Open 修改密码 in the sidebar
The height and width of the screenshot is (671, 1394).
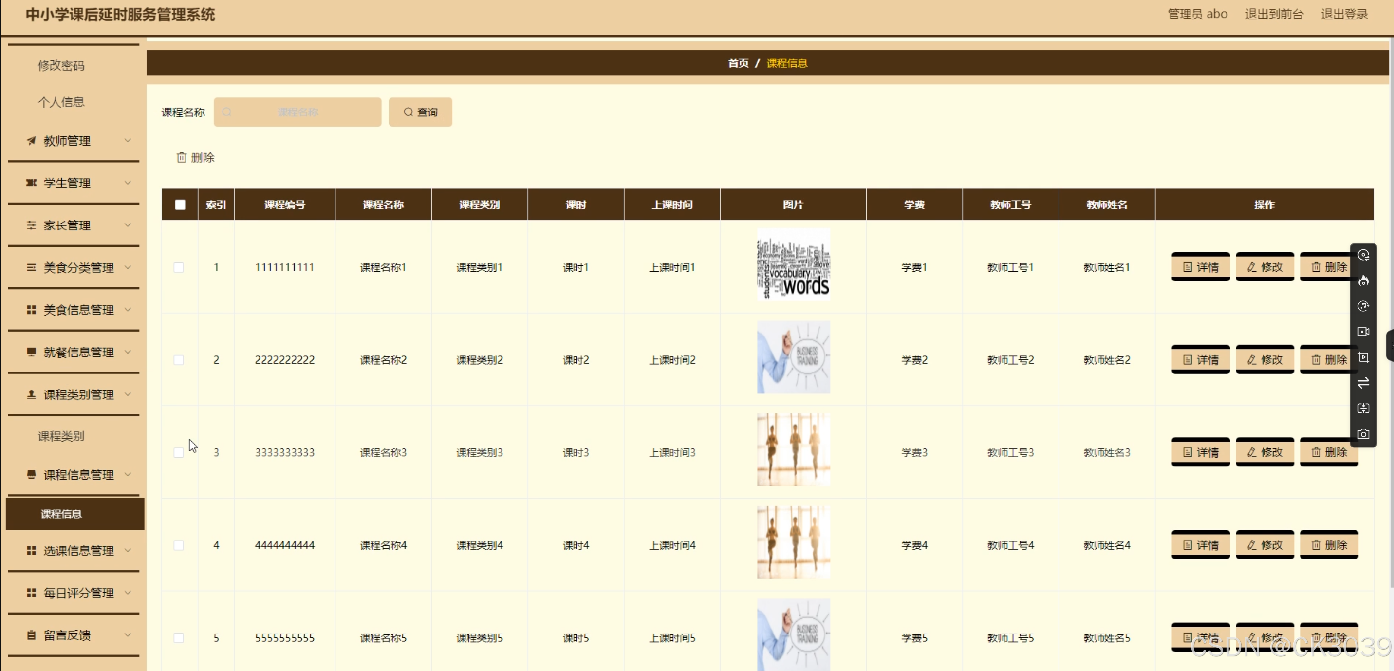(x=61, y=65)
